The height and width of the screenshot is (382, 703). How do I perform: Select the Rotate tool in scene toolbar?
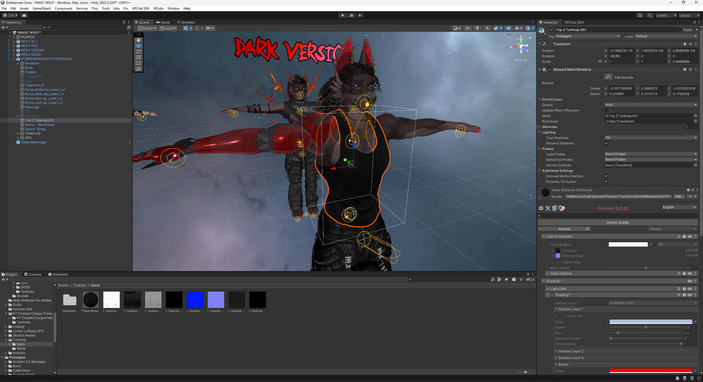138,51
